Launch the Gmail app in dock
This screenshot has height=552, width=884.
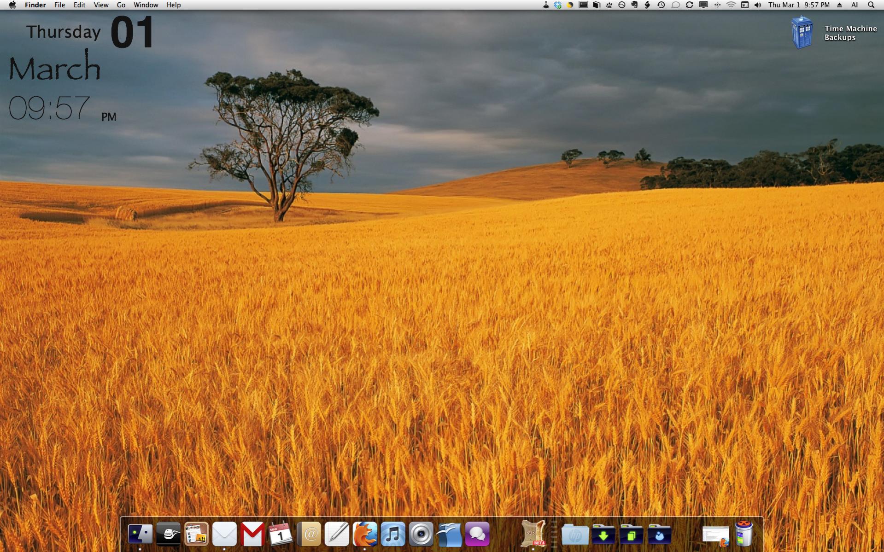(252, 534)
